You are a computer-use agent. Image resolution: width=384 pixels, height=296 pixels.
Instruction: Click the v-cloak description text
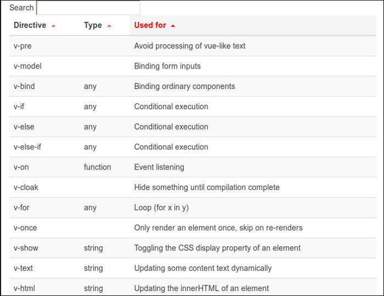(206, 188)
